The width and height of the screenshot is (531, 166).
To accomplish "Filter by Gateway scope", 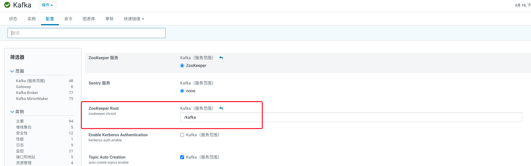I will pos(23,87).
